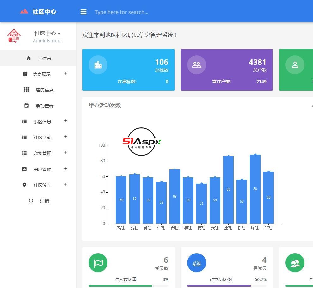Click the search field in top bar
Image resolution: width=313 pixels, height=288 pixels.
click(121, 12)
